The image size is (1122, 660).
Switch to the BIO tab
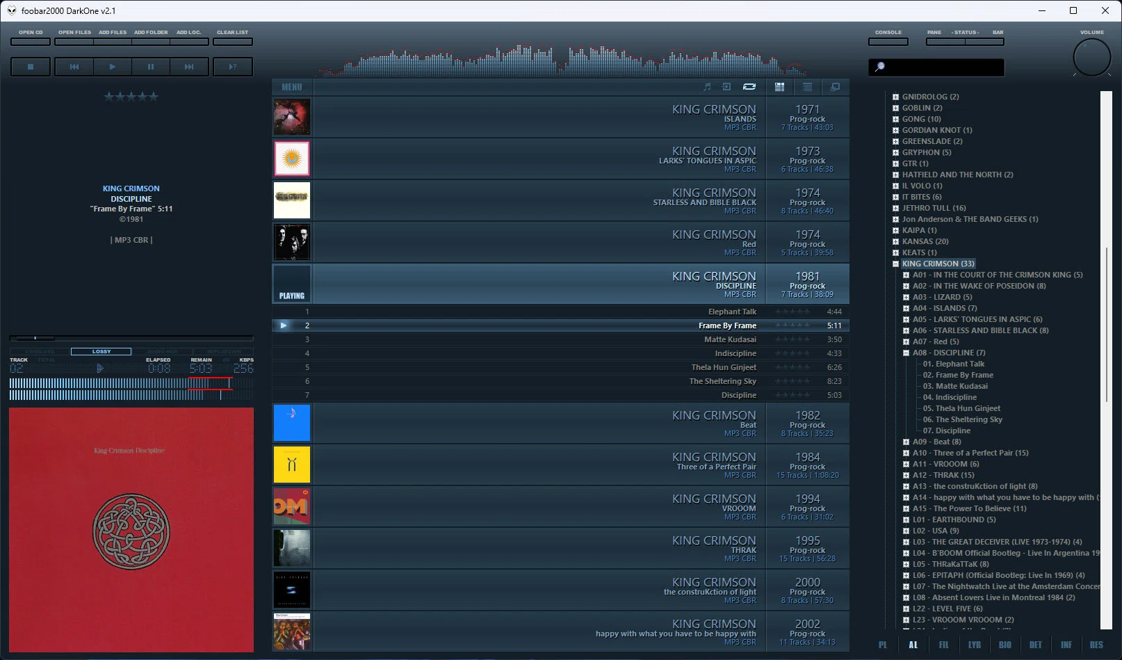(x=1005, y=645)
